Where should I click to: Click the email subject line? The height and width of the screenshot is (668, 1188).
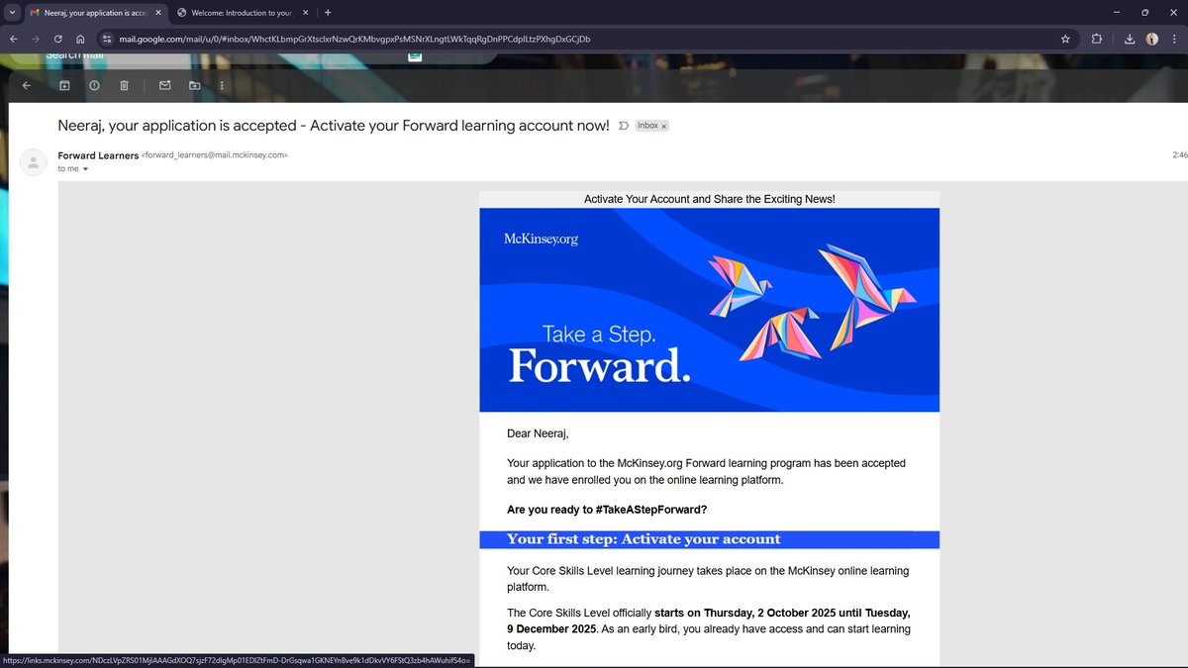click(x=334, y=126)
